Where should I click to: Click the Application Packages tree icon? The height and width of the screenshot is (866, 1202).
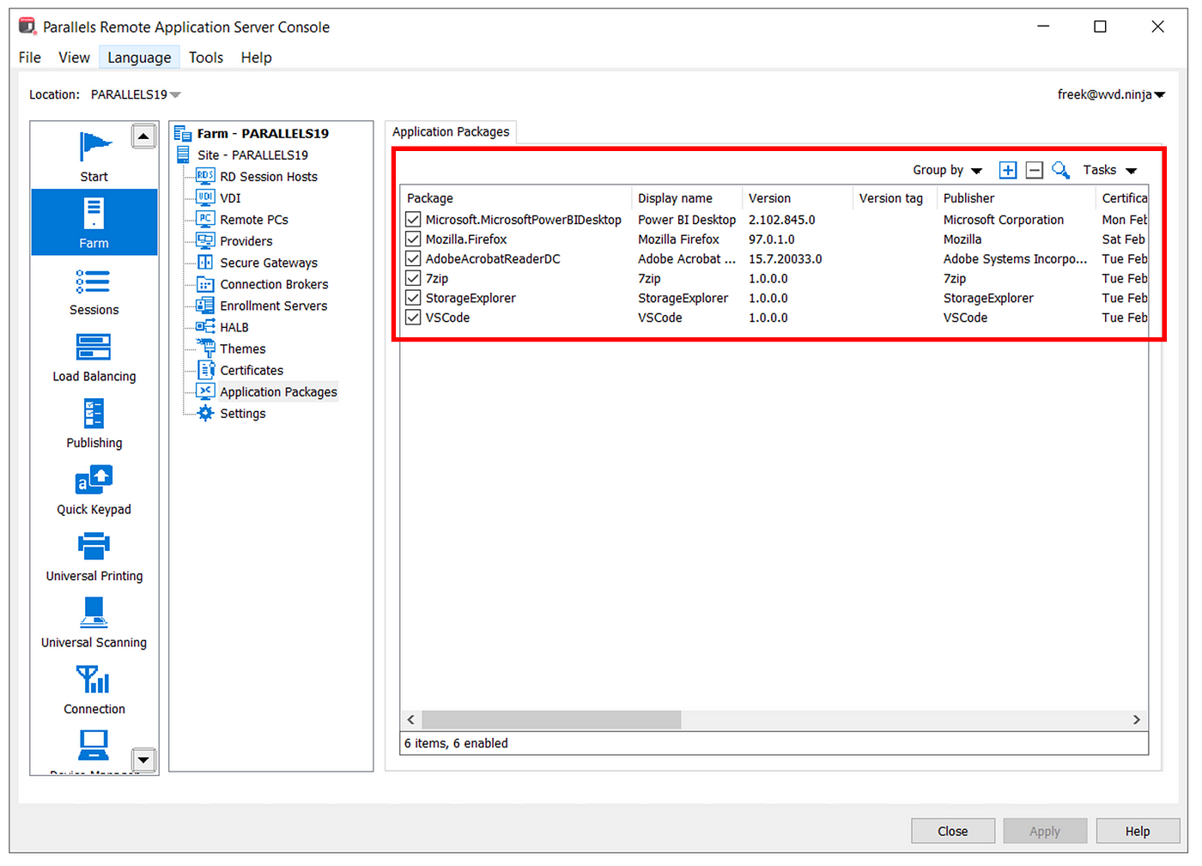tap(205, 391)
